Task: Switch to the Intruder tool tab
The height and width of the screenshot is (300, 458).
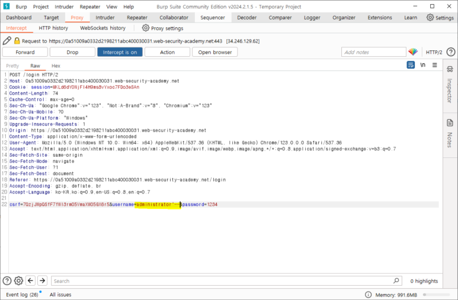Action: (105, 18)
